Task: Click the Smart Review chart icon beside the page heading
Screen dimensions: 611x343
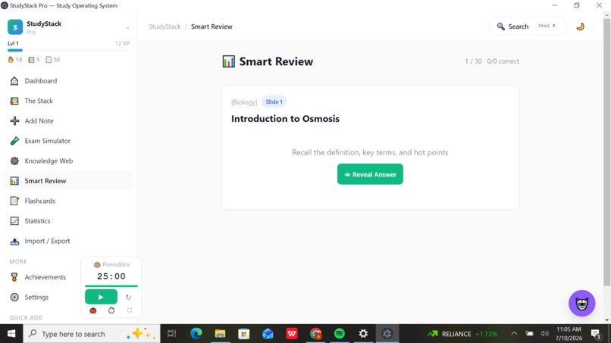Action: (x=229, y=61)
